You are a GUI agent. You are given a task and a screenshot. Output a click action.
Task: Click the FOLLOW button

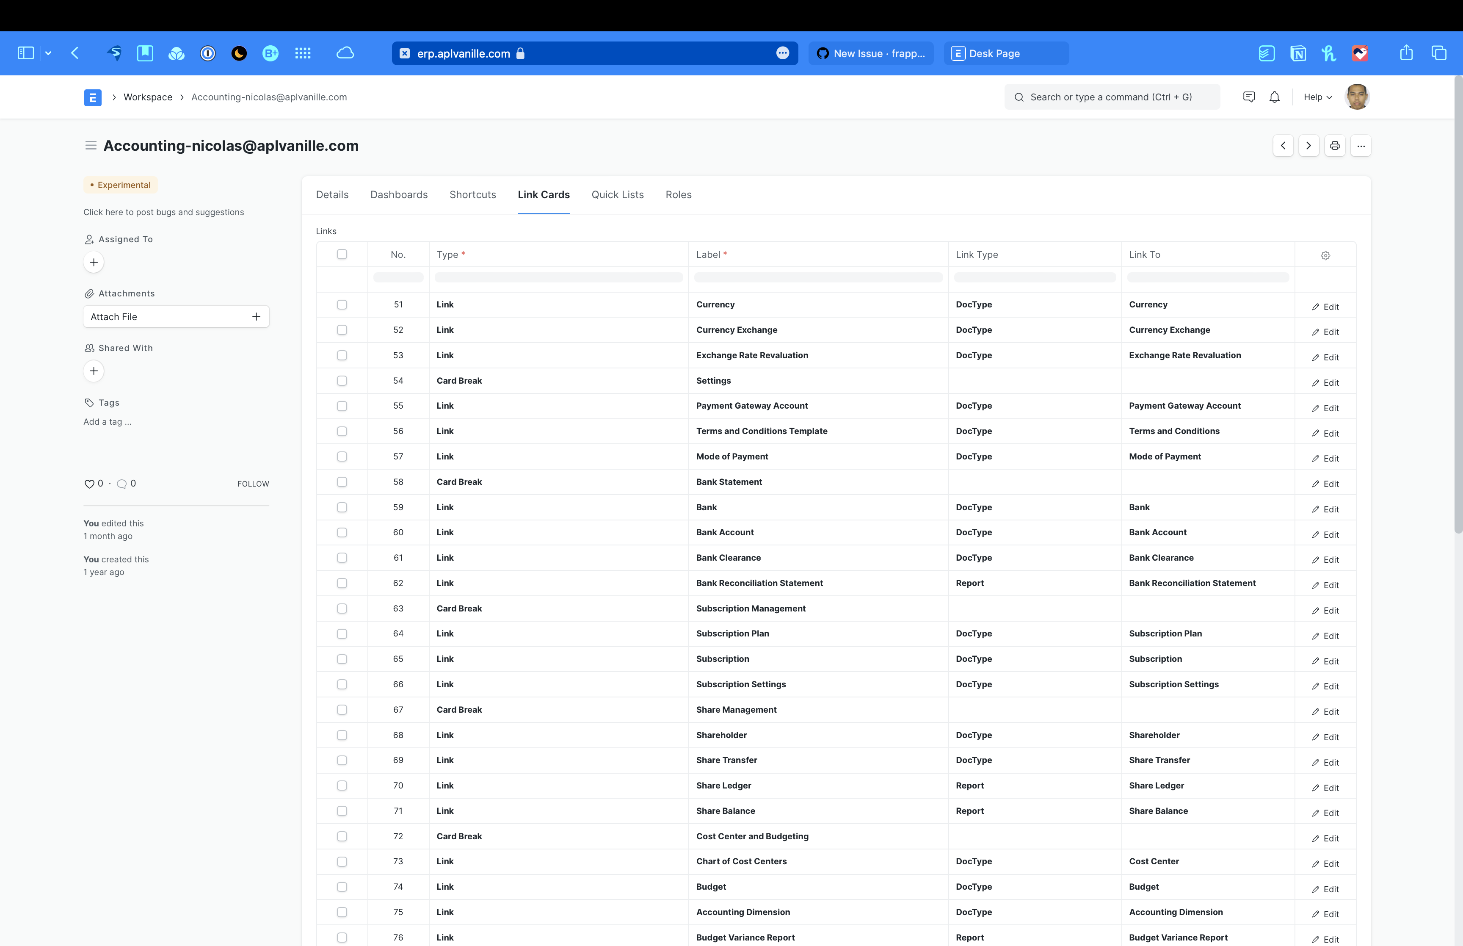tap(253, 484)
